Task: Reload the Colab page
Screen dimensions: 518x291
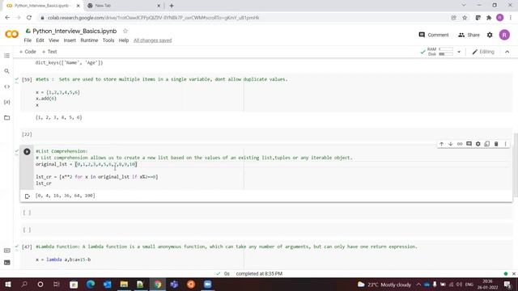Action: 29,18
